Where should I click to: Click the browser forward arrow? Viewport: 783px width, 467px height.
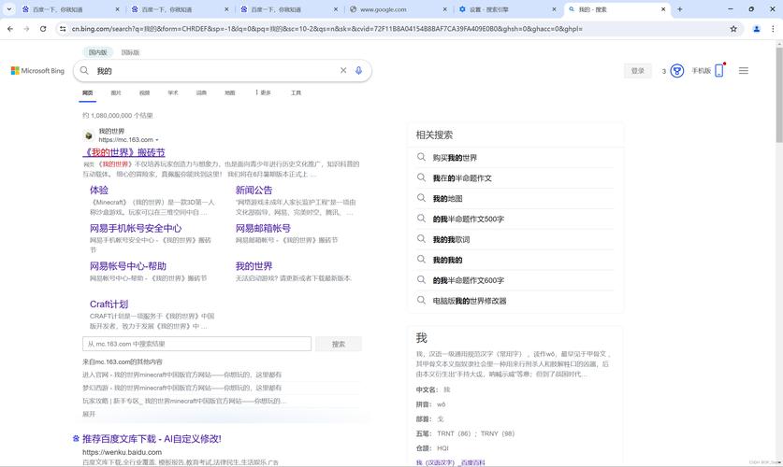click(x=26, y=29)
